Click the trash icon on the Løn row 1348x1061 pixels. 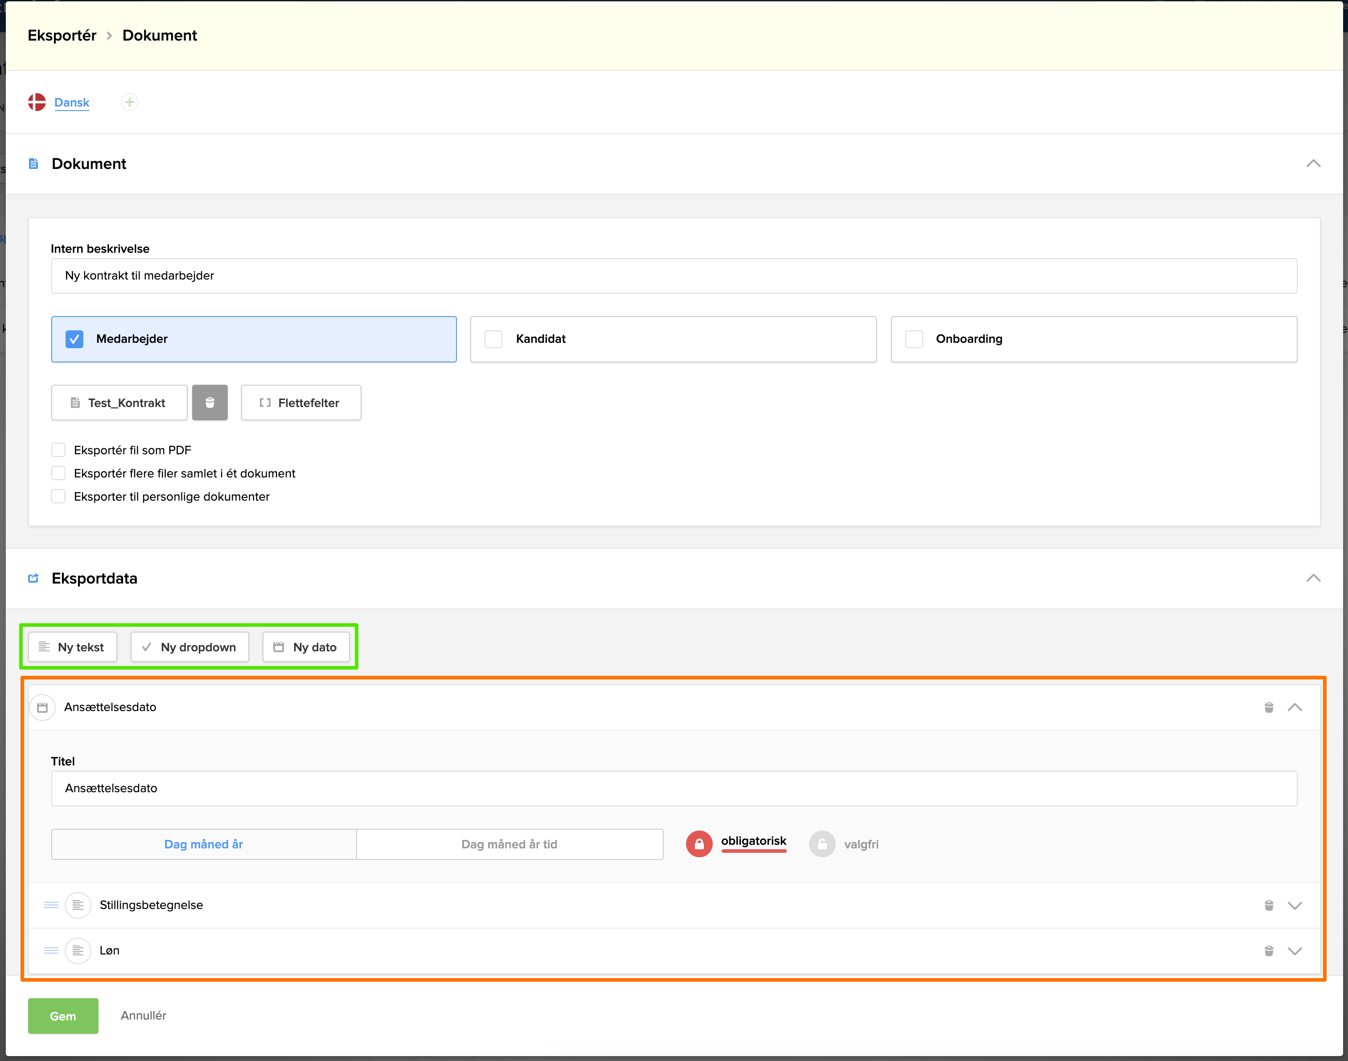[x=1269, y=950]
